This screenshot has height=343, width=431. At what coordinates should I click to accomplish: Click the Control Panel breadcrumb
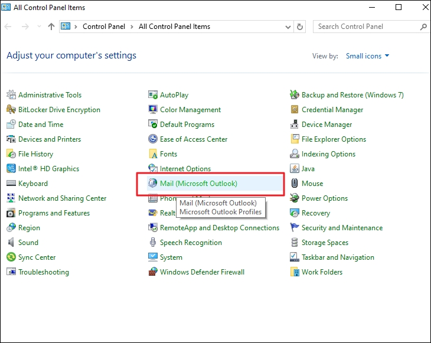(104, 27)
